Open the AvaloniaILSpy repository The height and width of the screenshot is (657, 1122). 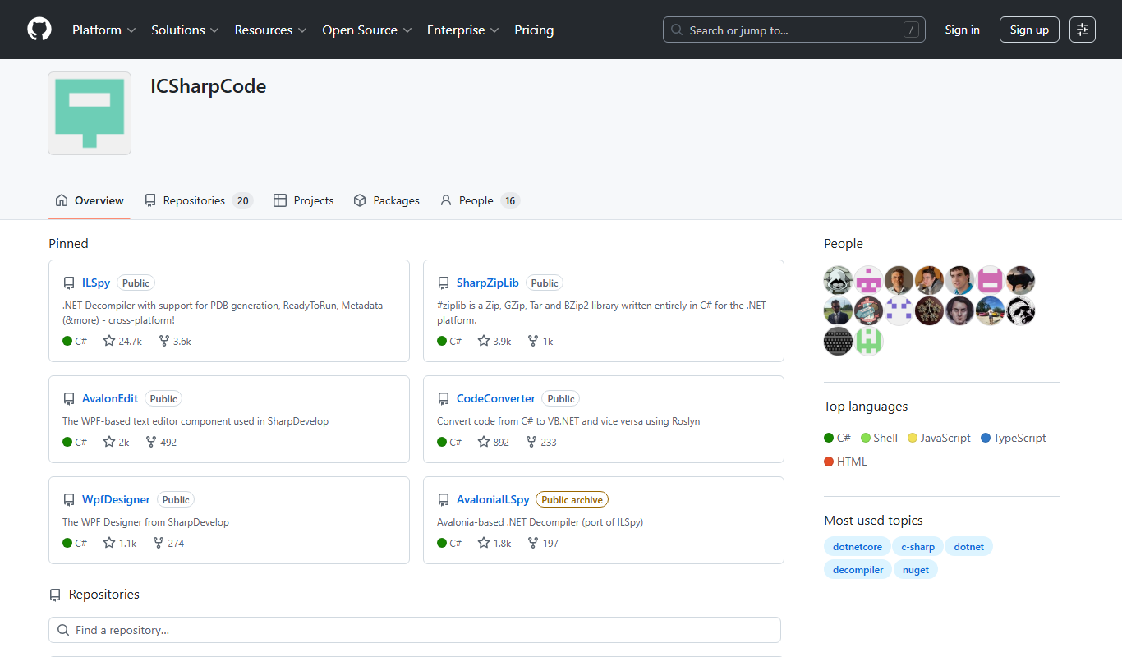pos(493,499)
